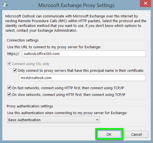Click the Use this URL to connect label
The width and height of the screenshot is (153, 143).
coord(54,47)
